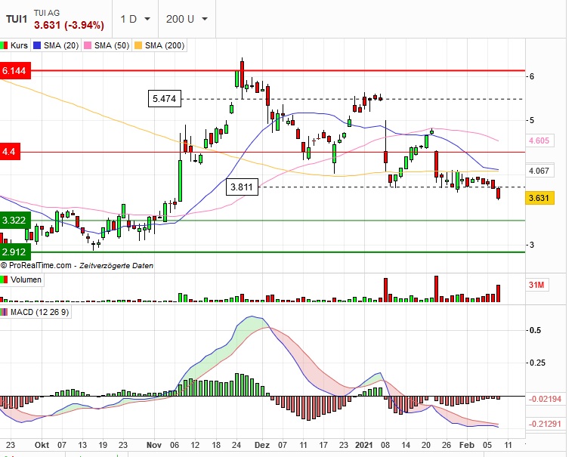Screen dimensions: 578x457
Task: Click the 4.067 SMA value label
Action: pos(539,171)
